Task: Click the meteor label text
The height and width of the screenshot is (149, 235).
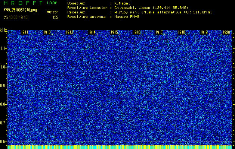Action: (x=52, y=12)
